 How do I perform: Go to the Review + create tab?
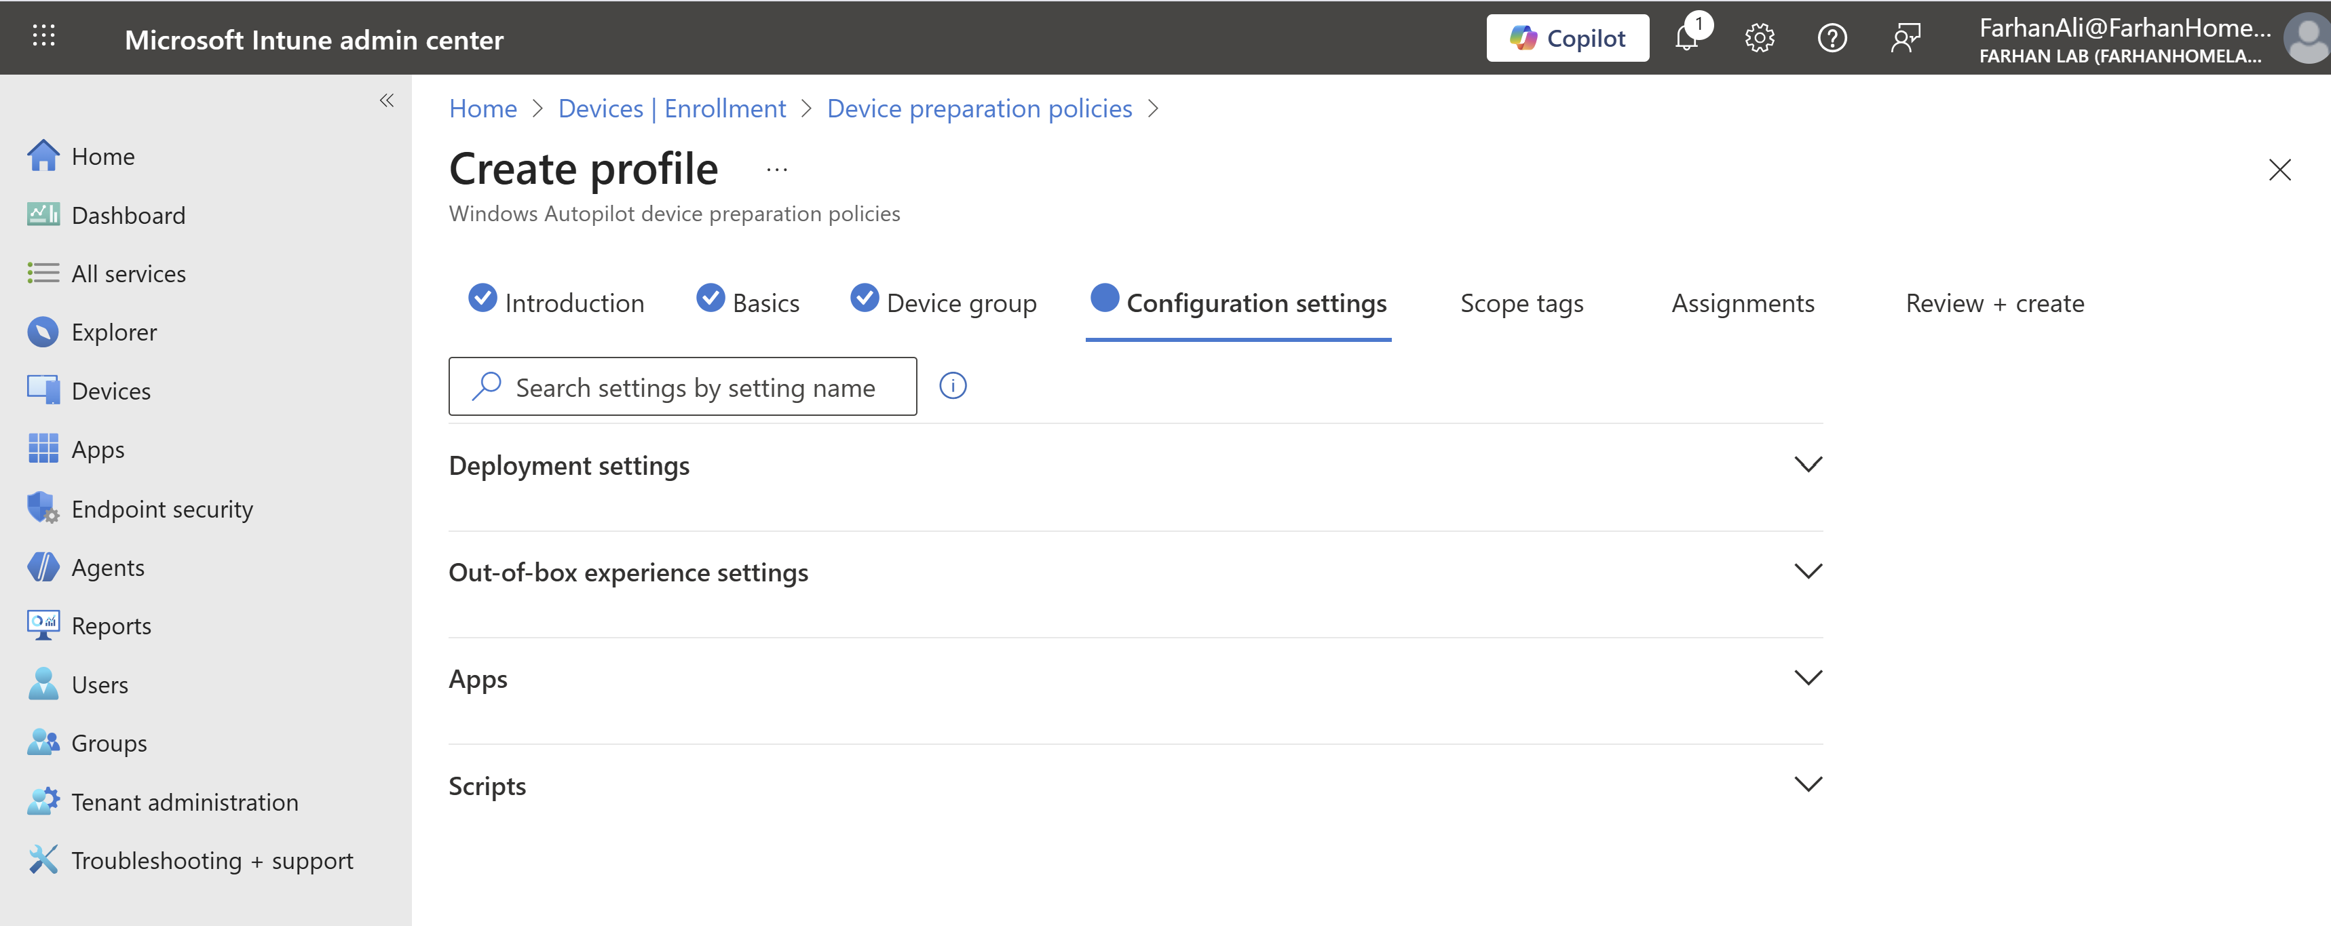1994,303
